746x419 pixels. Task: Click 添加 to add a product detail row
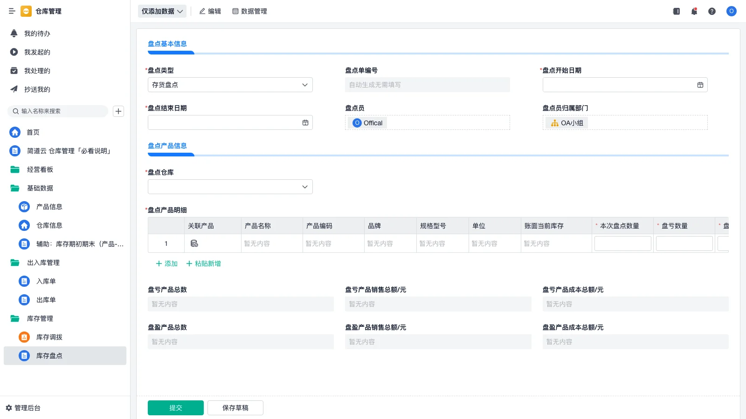(166, 264)
